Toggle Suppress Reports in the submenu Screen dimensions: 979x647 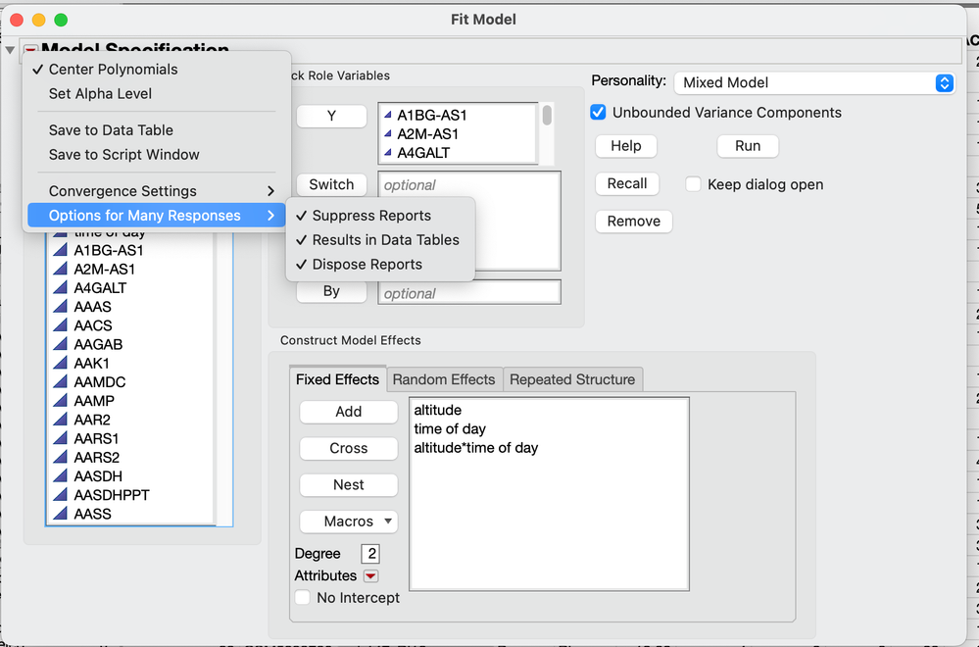pos(371,216)
